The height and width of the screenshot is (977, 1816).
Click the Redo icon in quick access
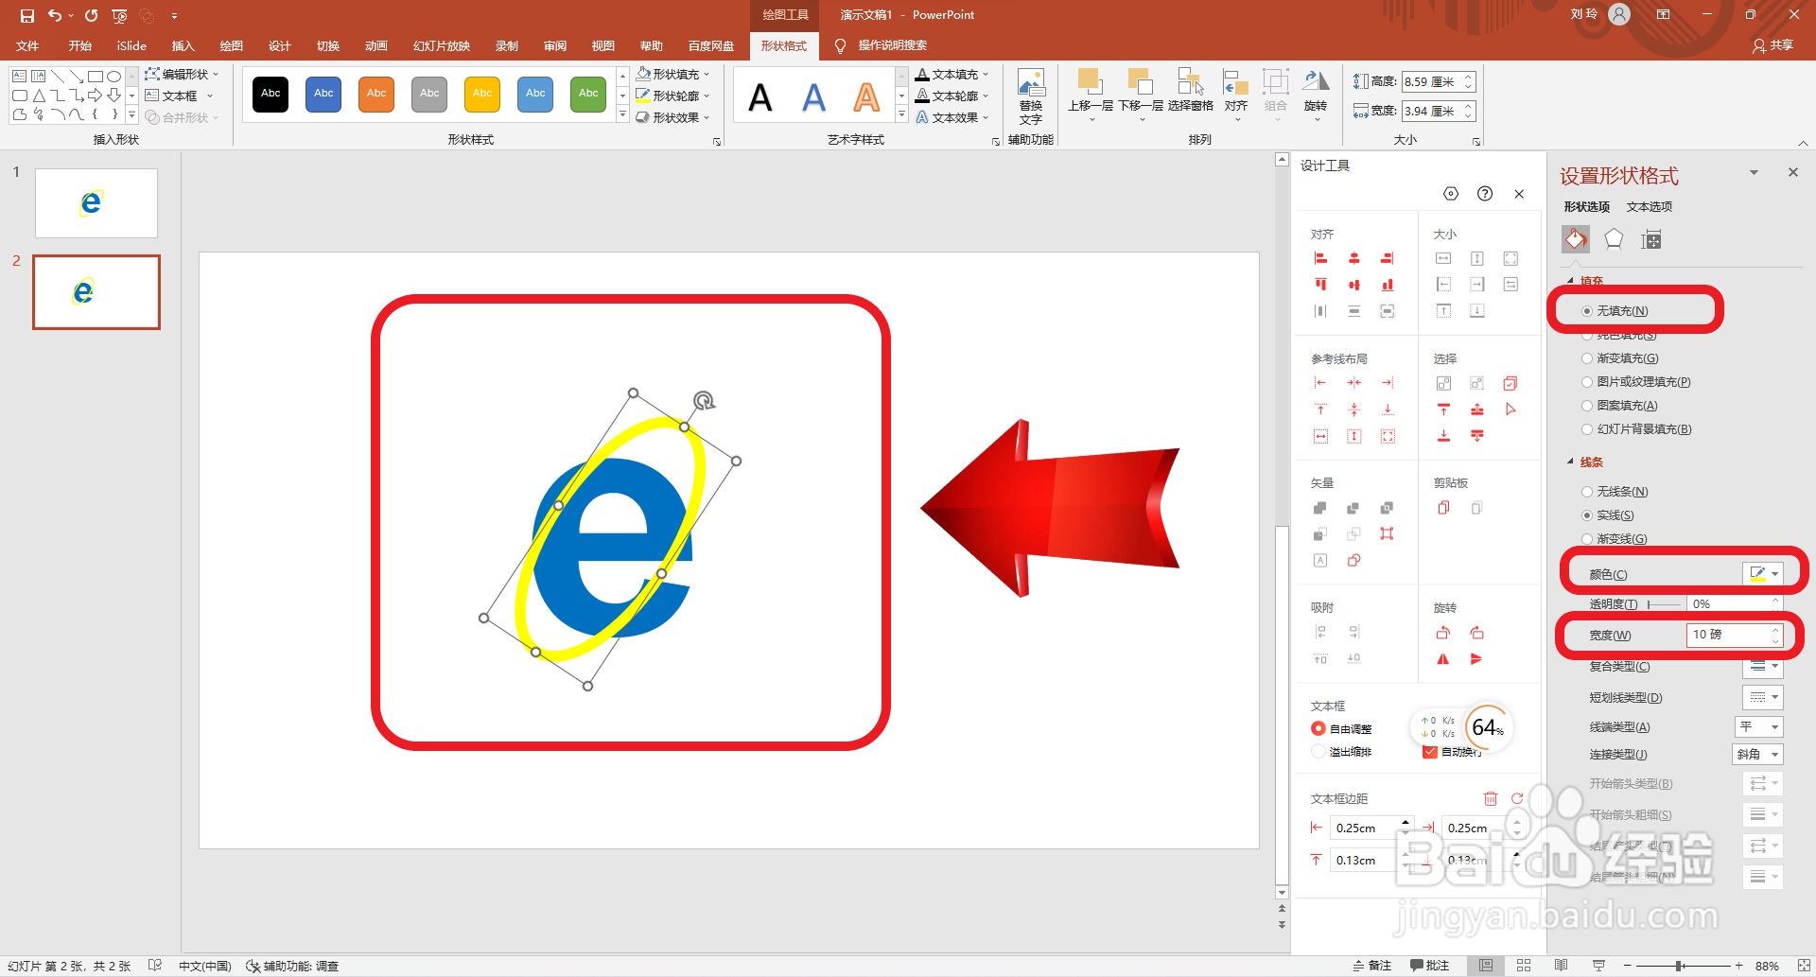[91, 15]
